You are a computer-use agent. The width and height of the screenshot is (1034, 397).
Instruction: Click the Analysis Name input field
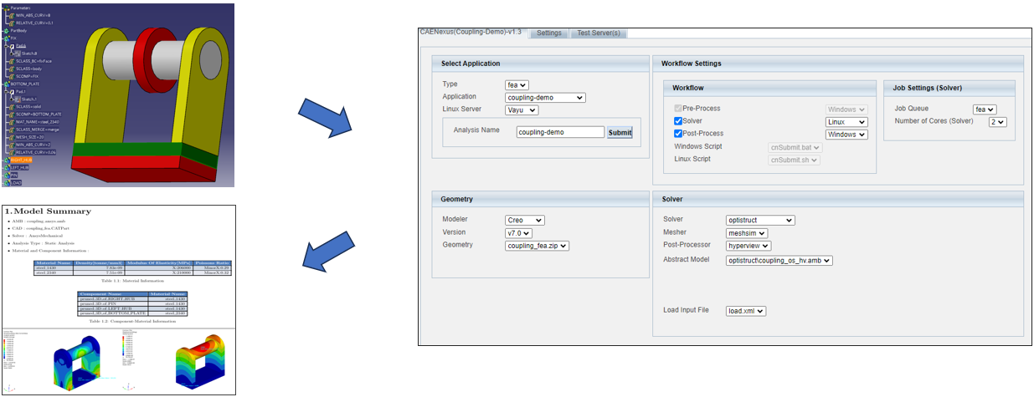560,132
